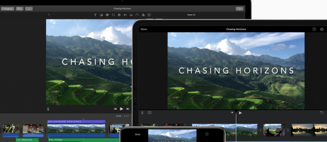Select the Titles (T) adjustment icon

95,15
